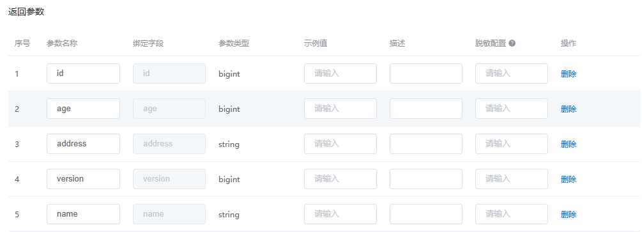Click the bound field box for age
The width and height of the screenshot is (642, 232).
point(169,109)
